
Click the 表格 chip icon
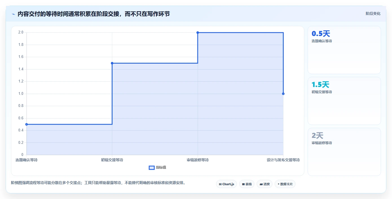point(243,184)
